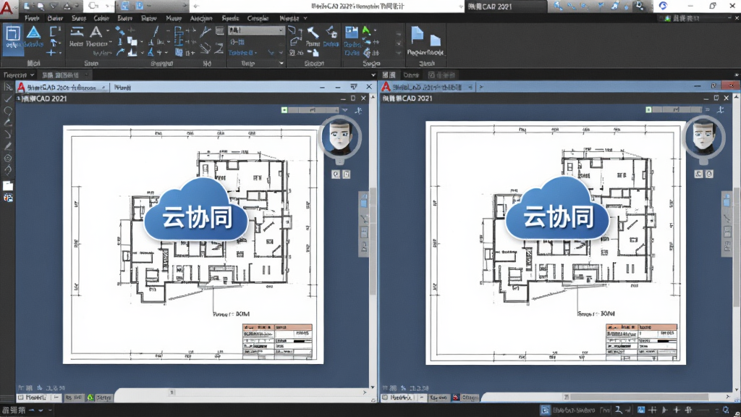Select the checkmark tool in left toolbar
The image size is (741, 417).
[7, 98]
